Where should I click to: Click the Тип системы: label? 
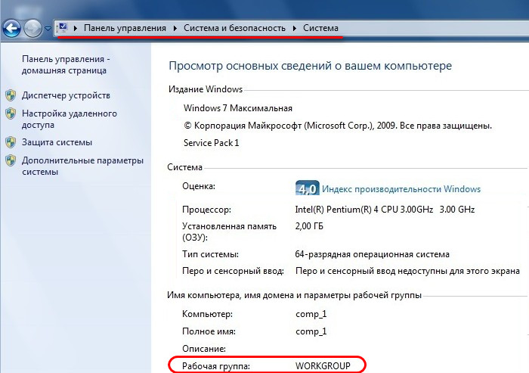pyautogui.click(x=210, y=254)
